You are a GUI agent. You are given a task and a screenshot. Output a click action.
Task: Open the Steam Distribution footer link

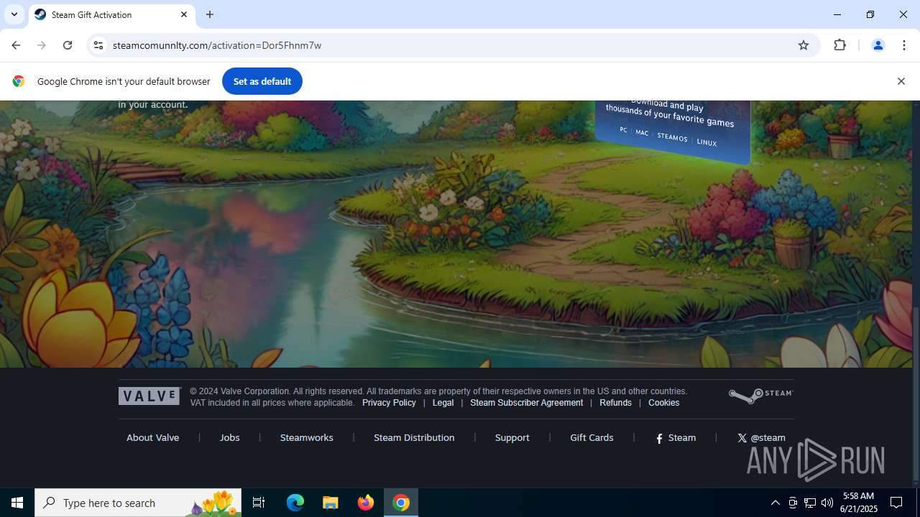tap(414, 437)
